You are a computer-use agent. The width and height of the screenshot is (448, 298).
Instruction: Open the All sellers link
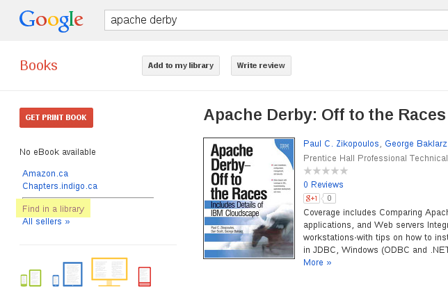click(x=46, y=222)
